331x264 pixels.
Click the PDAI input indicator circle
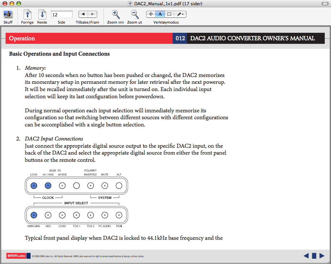click(119, 215)
